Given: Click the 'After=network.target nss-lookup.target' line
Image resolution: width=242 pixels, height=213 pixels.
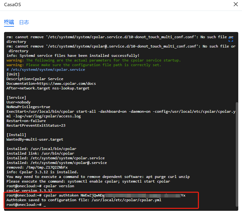Looking at the screenshot, I should click(x=48, y=88).
